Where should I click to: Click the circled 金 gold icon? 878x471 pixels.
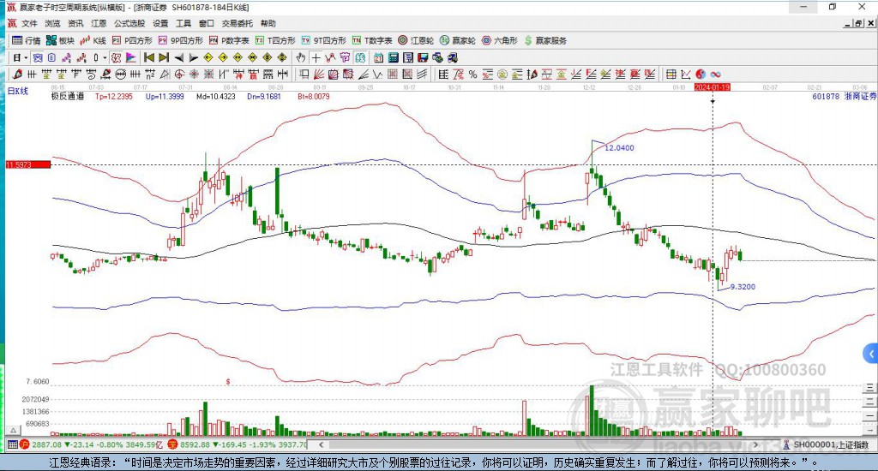tap(502, 74)
